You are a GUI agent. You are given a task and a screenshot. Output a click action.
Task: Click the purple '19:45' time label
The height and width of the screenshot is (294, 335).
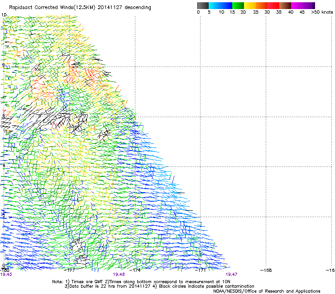(6, 275)
